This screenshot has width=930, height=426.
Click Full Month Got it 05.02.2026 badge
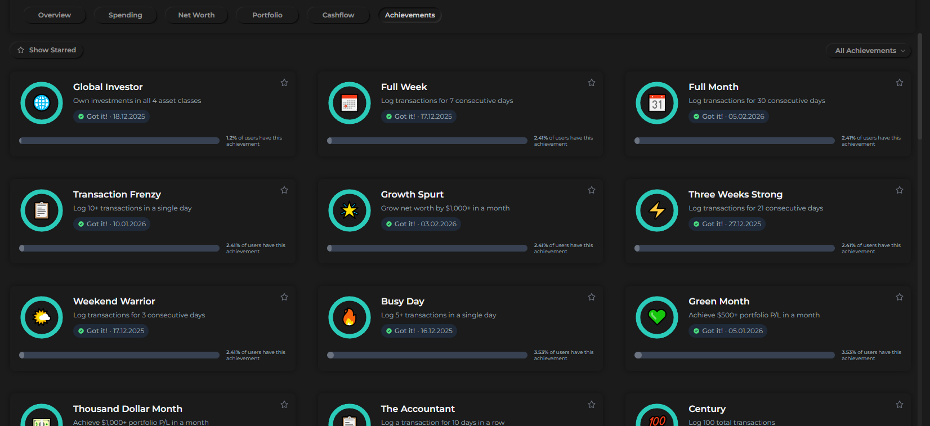(x=728, y=116)
